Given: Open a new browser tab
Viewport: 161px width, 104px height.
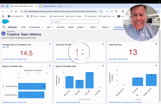Looking at the screenshot, I should pos(70,6).
